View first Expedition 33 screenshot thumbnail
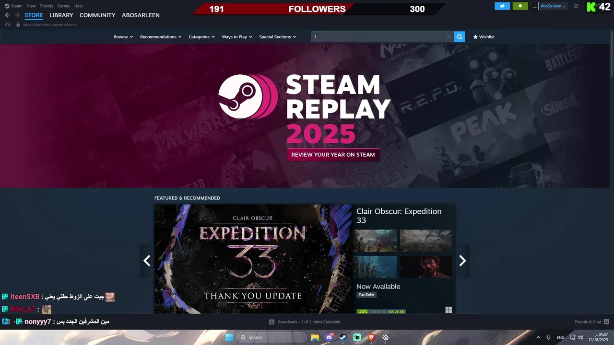 click(375, 241)
